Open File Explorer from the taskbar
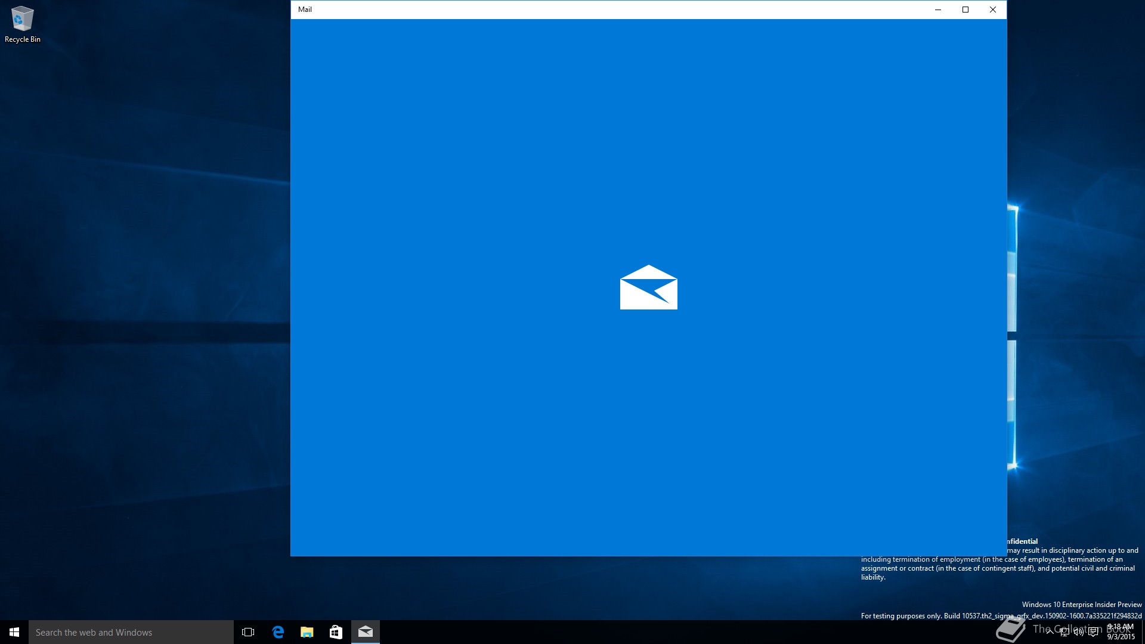 (x=307, y=632)
